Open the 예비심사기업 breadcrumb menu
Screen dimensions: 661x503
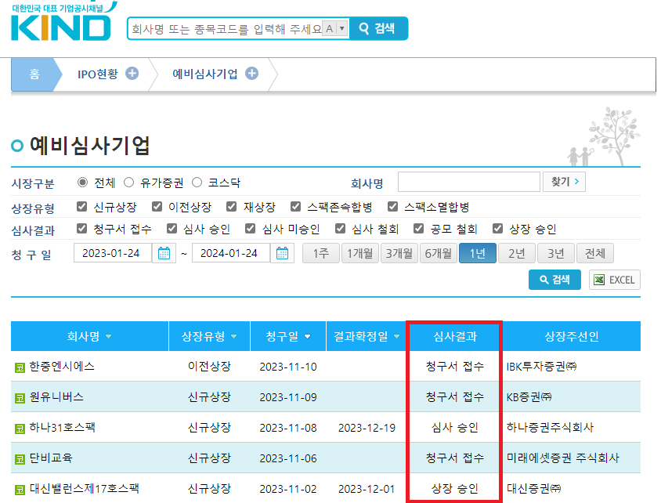pos(205,74)
